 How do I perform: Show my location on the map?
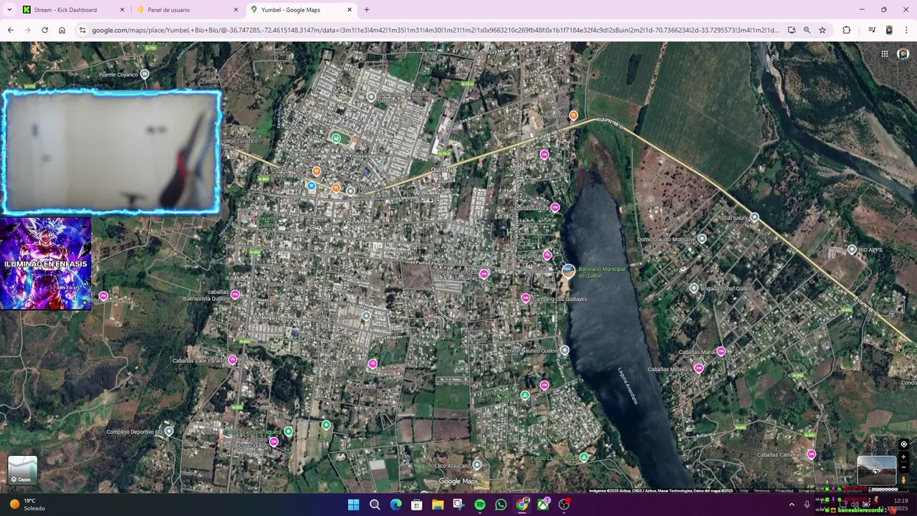903,444
